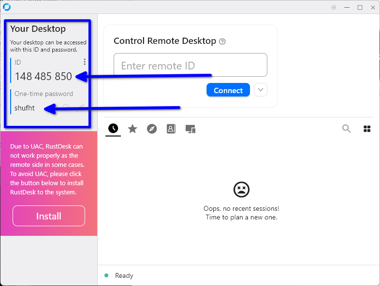Switch to the favorites star tab
The height and width of the screenshot is (286, 380).
point(132,129)
